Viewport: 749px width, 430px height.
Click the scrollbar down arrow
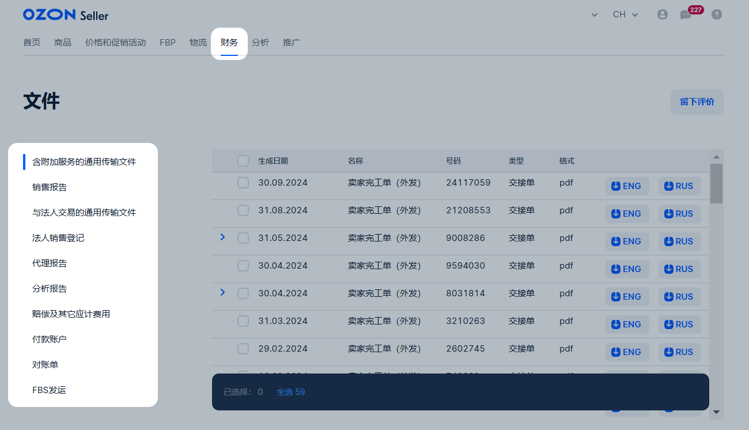(x=716, y=412)
